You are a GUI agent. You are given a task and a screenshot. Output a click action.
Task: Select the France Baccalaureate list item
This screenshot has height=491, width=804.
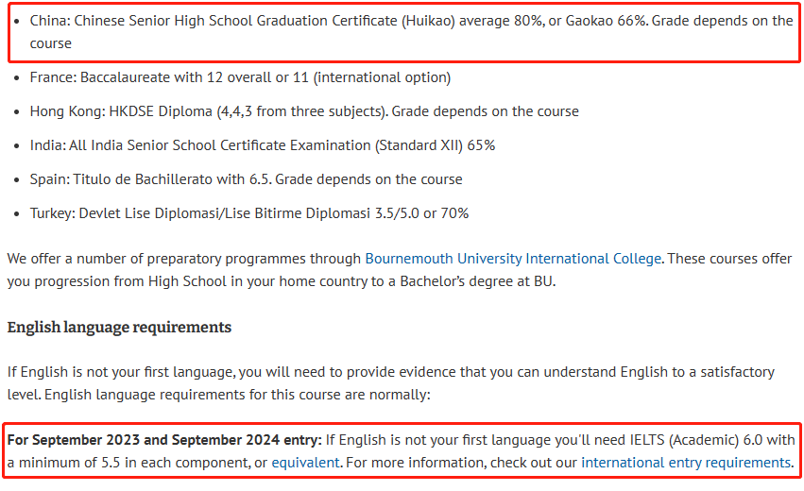[240, 77]
